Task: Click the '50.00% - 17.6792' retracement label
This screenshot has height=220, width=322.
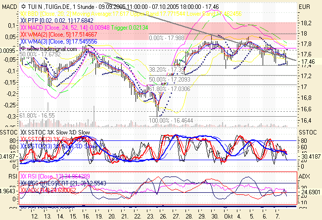Action: 40,54
